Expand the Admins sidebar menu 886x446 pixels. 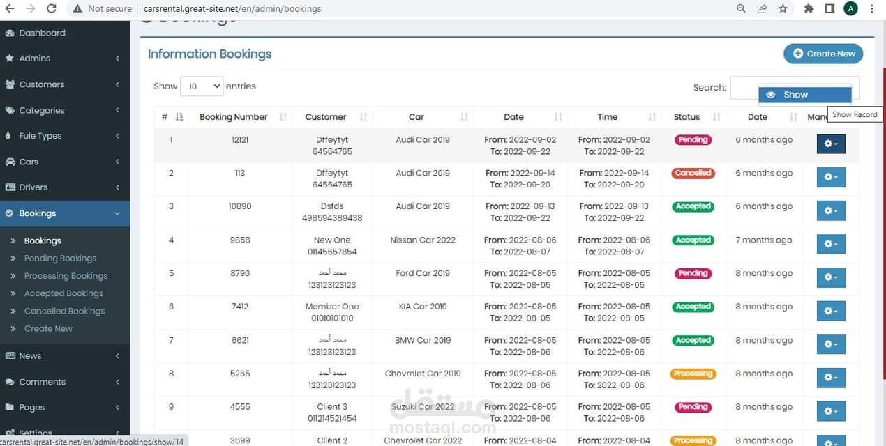[x=65, y=59]
